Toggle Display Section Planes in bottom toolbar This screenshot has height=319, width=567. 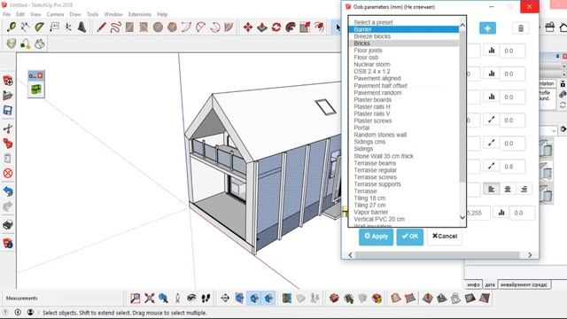[x=239, y=298]
